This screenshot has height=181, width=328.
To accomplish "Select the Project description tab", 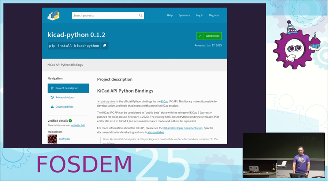I will point(68,88).
